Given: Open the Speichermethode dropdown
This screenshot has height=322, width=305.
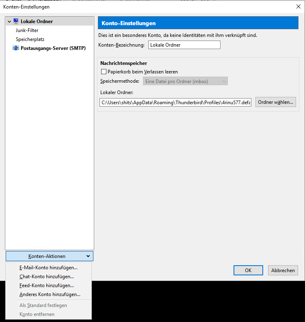Looking at the screenshot, I should pos(185,82).
